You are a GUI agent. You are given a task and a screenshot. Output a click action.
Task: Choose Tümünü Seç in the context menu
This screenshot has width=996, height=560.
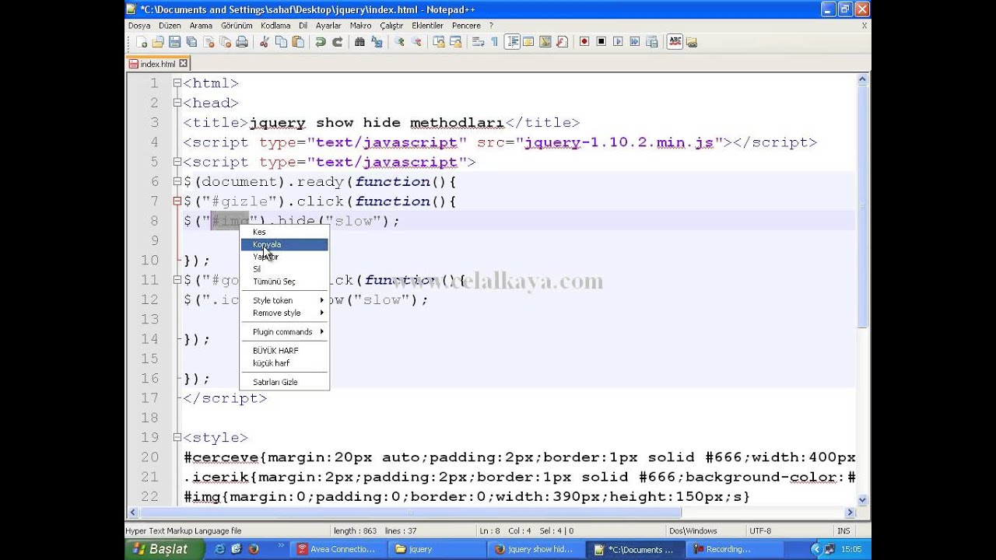(x=285, y=282)
